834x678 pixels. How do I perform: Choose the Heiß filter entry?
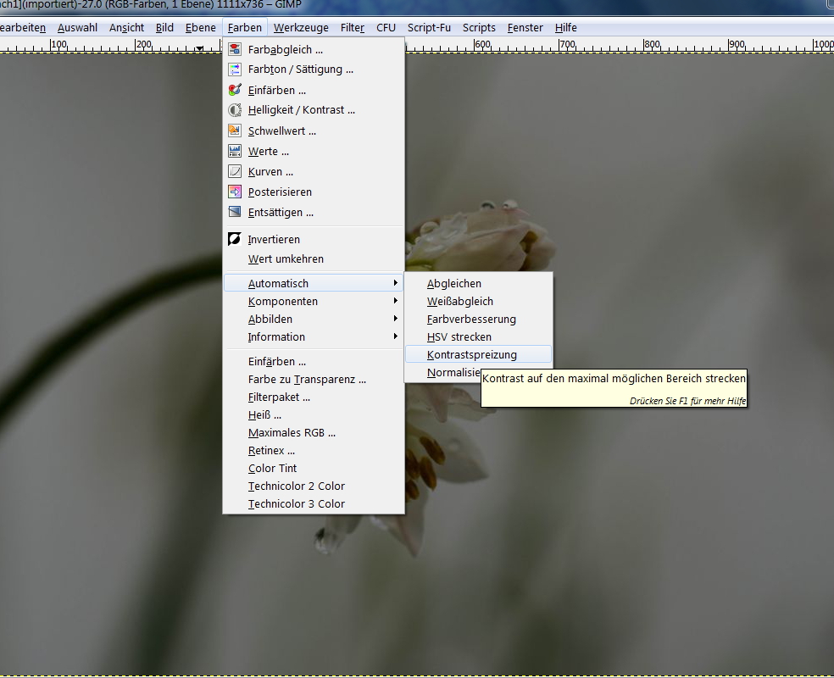pyautogui.click(x=314, y=414)
